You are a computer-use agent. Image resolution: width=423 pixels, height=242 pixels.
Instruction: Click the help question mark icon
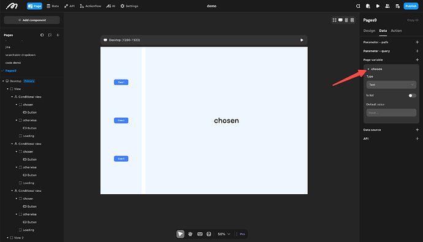click(209, 234)
